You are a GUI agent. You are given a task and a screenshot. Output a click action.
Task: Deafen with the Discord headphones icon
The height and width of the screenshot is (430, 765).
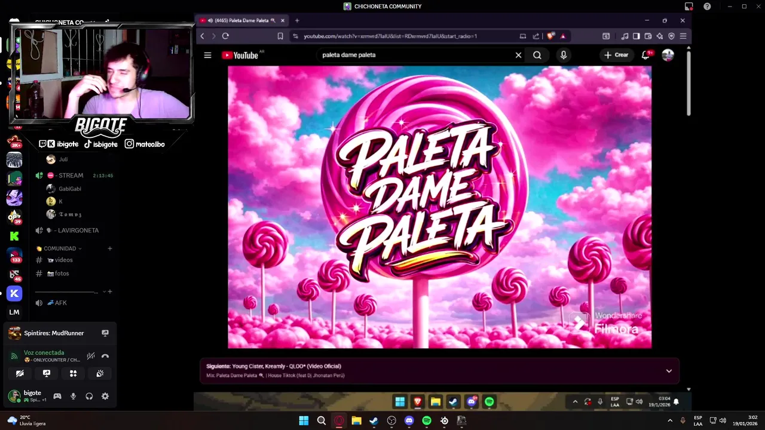click(x=89, y=396)
